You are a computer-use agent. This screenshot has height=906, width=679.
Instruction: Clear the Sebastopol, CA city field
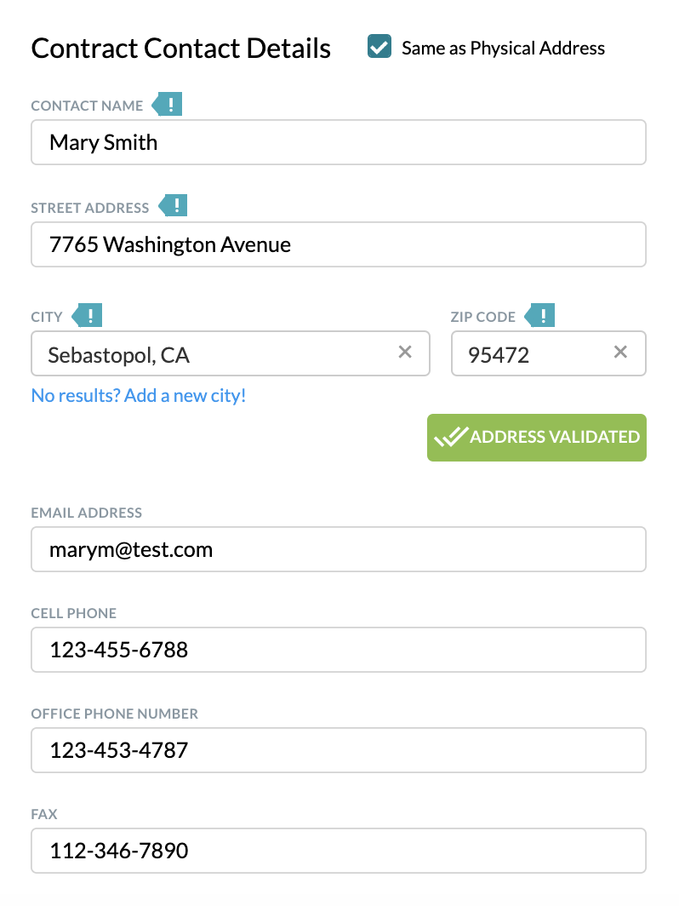pos(405,352)
